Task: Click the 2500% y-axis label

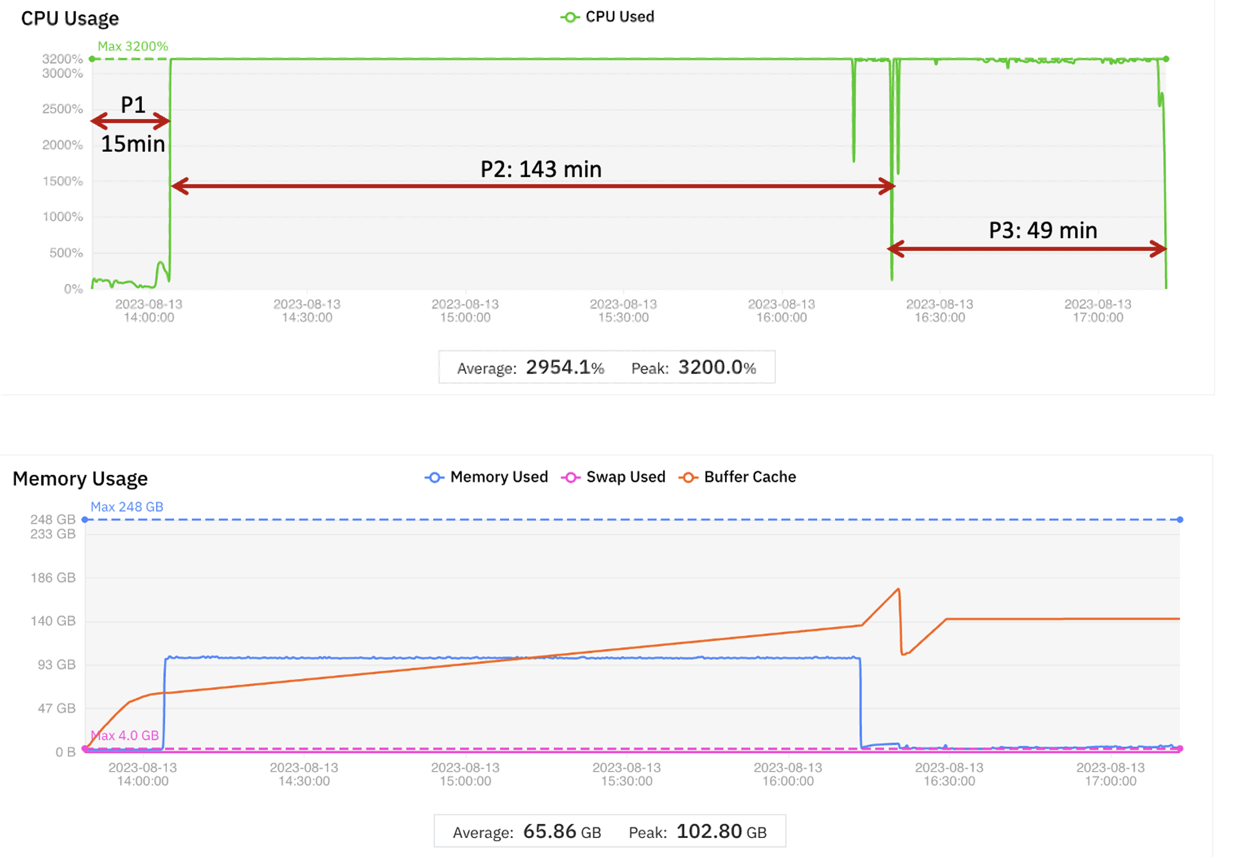Action: 62,109
